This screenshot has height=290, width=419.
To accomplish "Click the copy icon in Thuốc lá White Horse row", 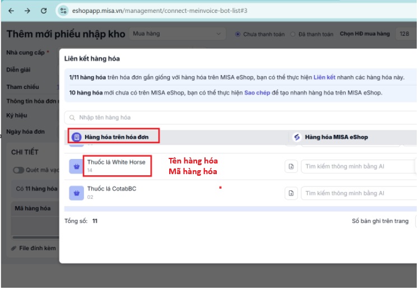I will pyautogui.click(x=291, y=166).
